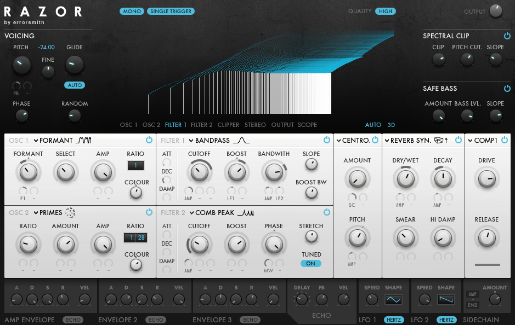The image size is (515, 325).
Task: Click the Filter 1 Cutoff knob
Action: (199, 172)
